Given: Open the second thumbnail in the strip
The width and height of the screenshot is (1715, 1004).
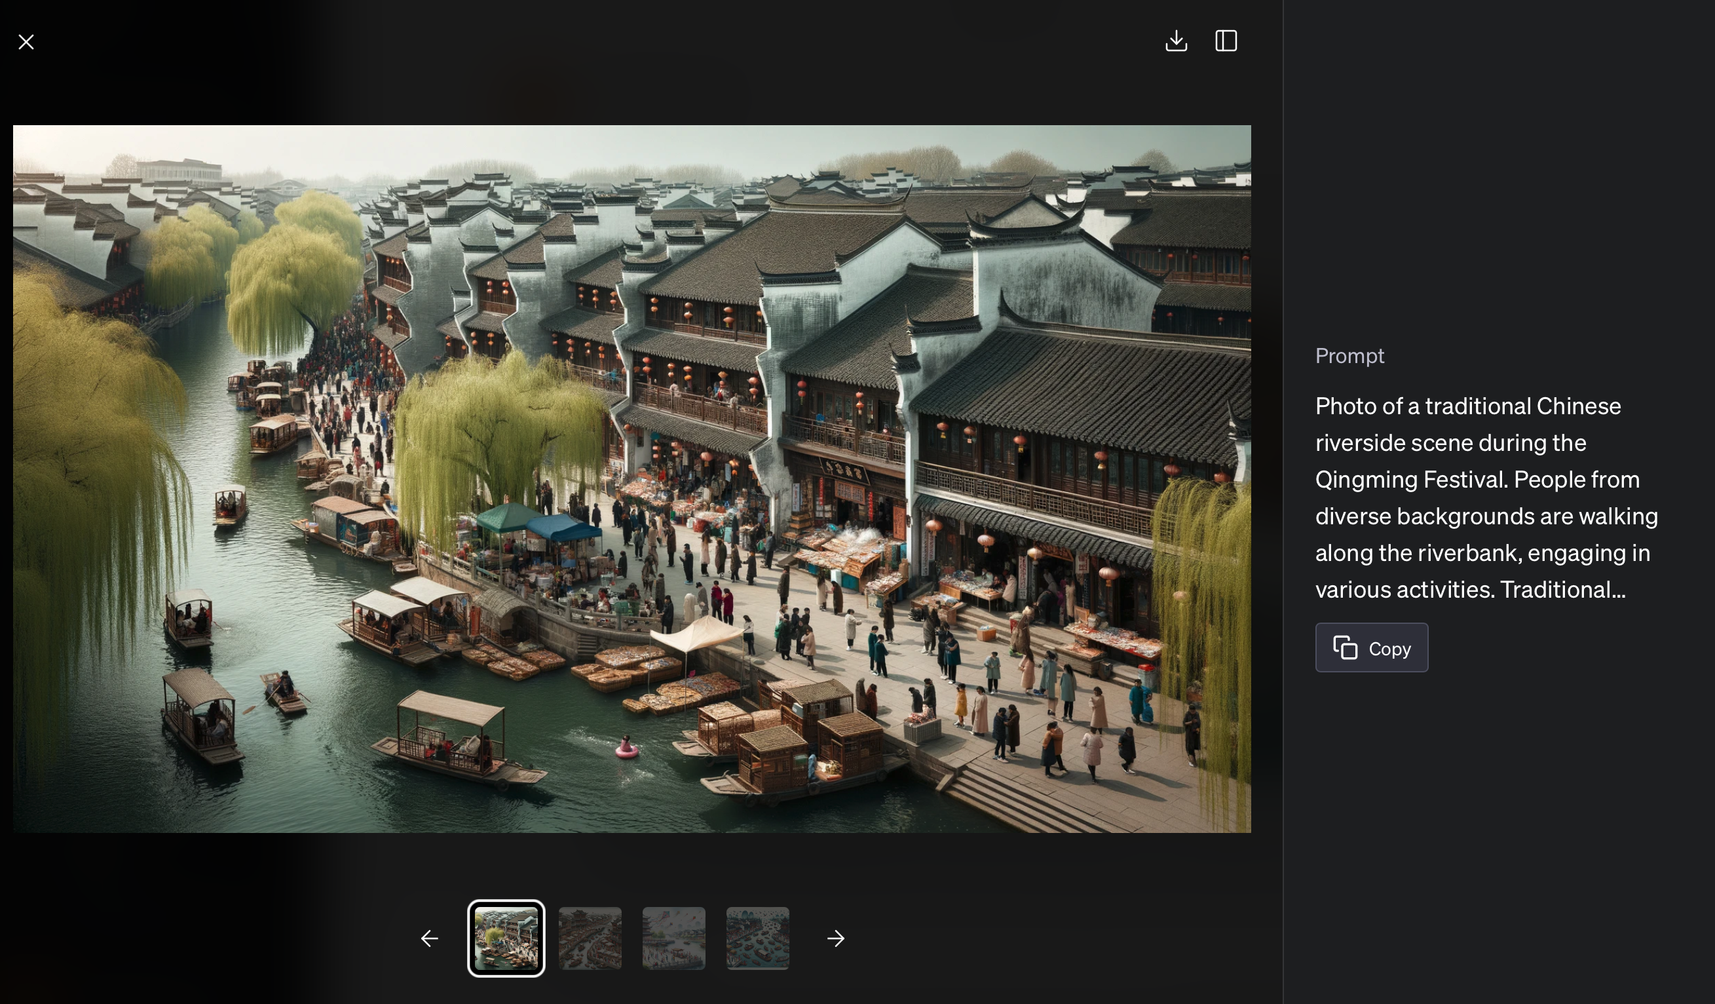Looking at the screenshot, I should [x=590, y=938].
